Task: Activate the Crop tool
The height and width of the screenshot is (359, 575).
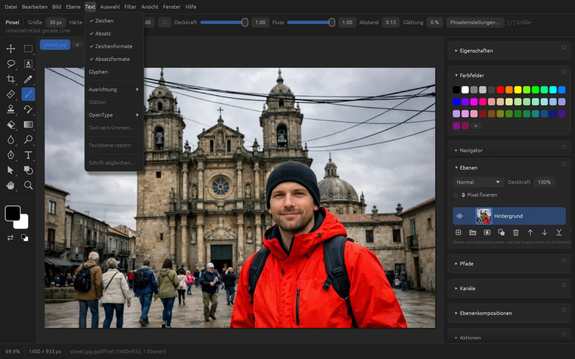Action: pyautogui.click(x=11, y=79)
